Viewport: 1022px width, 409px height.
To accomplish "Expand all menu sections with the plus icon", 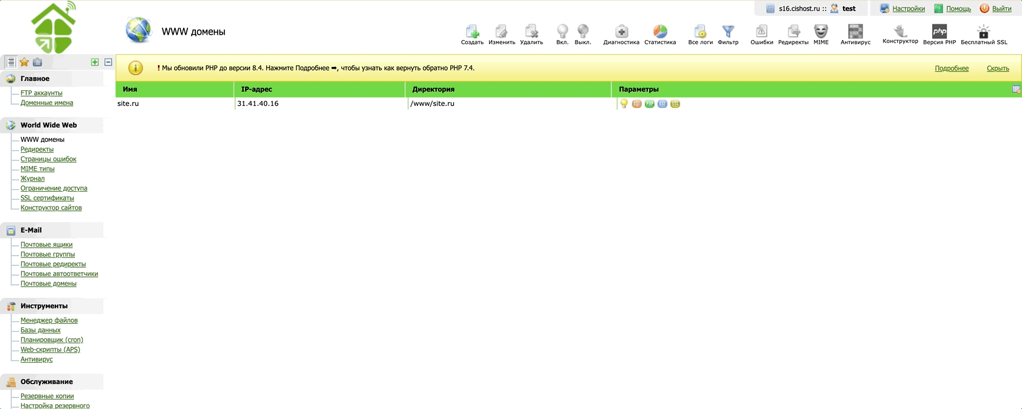I will (x=95, y=62).
